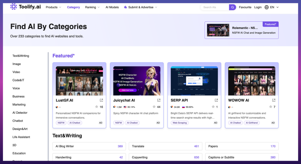Click the US flag icon on the Juicychat AI card

125,107
